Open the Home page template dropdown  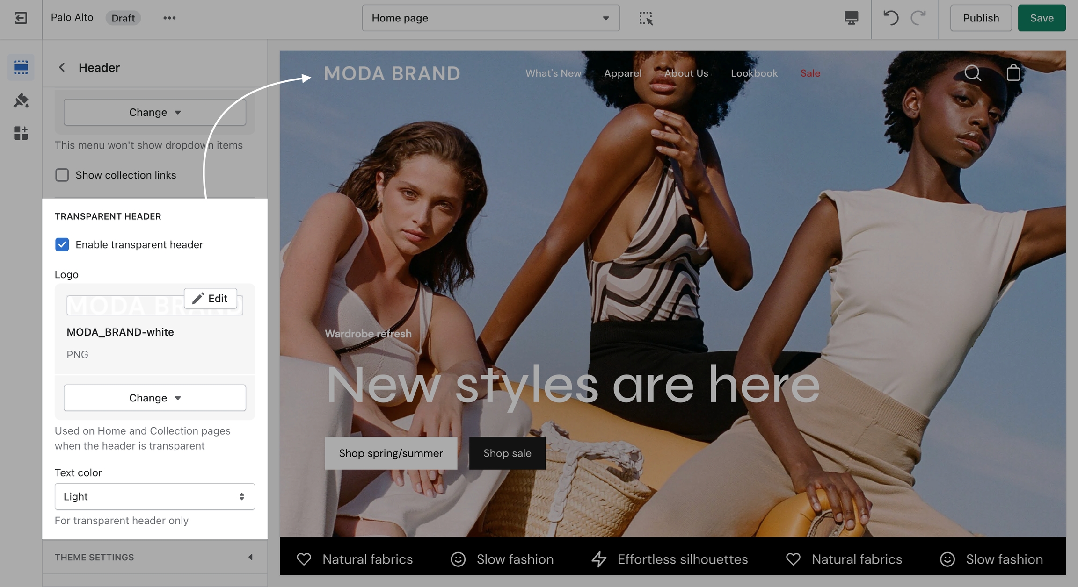click(490, 18)
